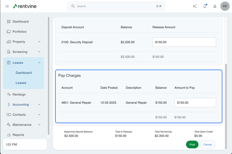Expand the Property menu chevron
The image size is (232, 154).
(x=39, y=42)
